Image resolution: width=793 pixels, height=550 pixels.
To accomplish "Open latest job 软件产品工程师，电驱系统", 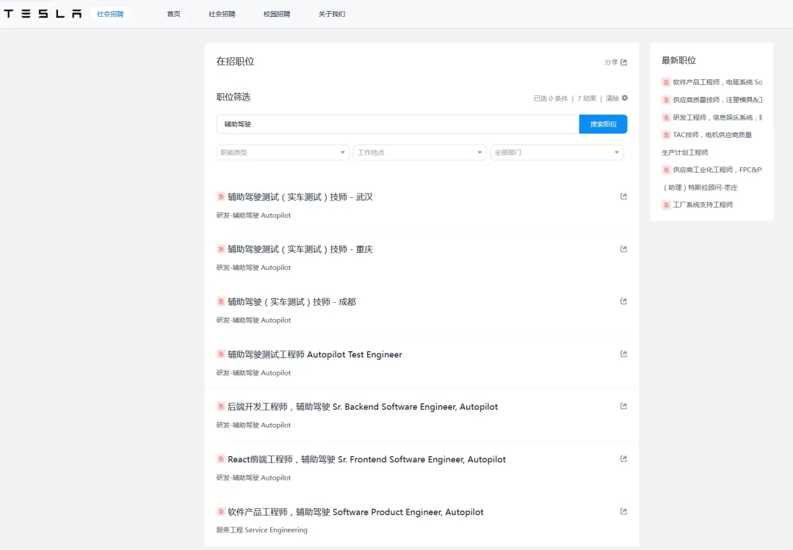I will tap(717, 82).
